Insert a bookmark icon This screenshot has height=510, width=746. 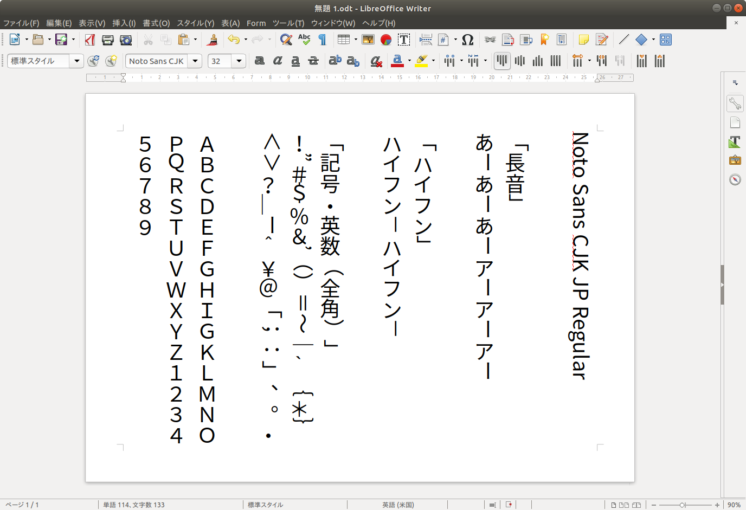(x=544, y=40)
